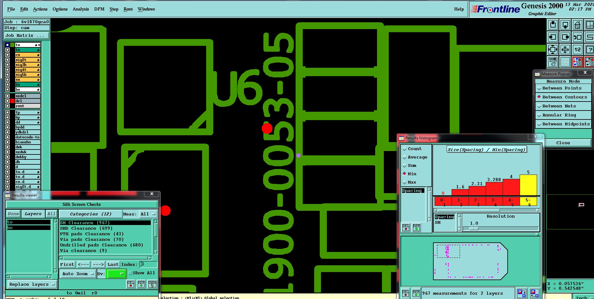
Task: Click the grid display icon
Action: coord(565,62)
